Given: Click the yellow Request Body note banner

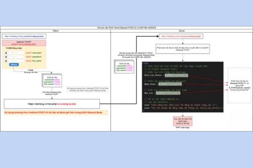Looking at the screenshot, I should pos(54,113).
